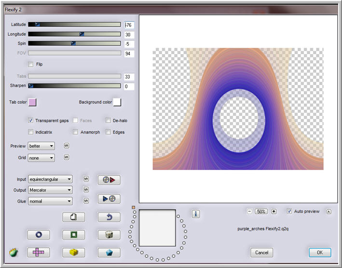Click the blue undo arrow button
Screen dimensions: 342x268
pos(109,217)
